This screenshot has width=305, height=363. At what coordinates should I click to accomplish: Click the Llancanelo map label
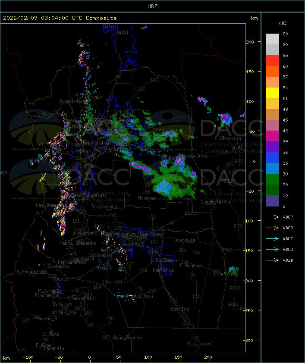(81, 298)
